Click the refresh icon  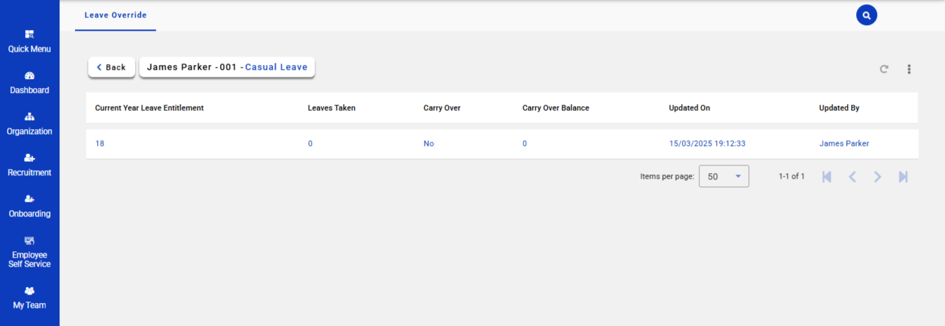[x=884, y=69]
